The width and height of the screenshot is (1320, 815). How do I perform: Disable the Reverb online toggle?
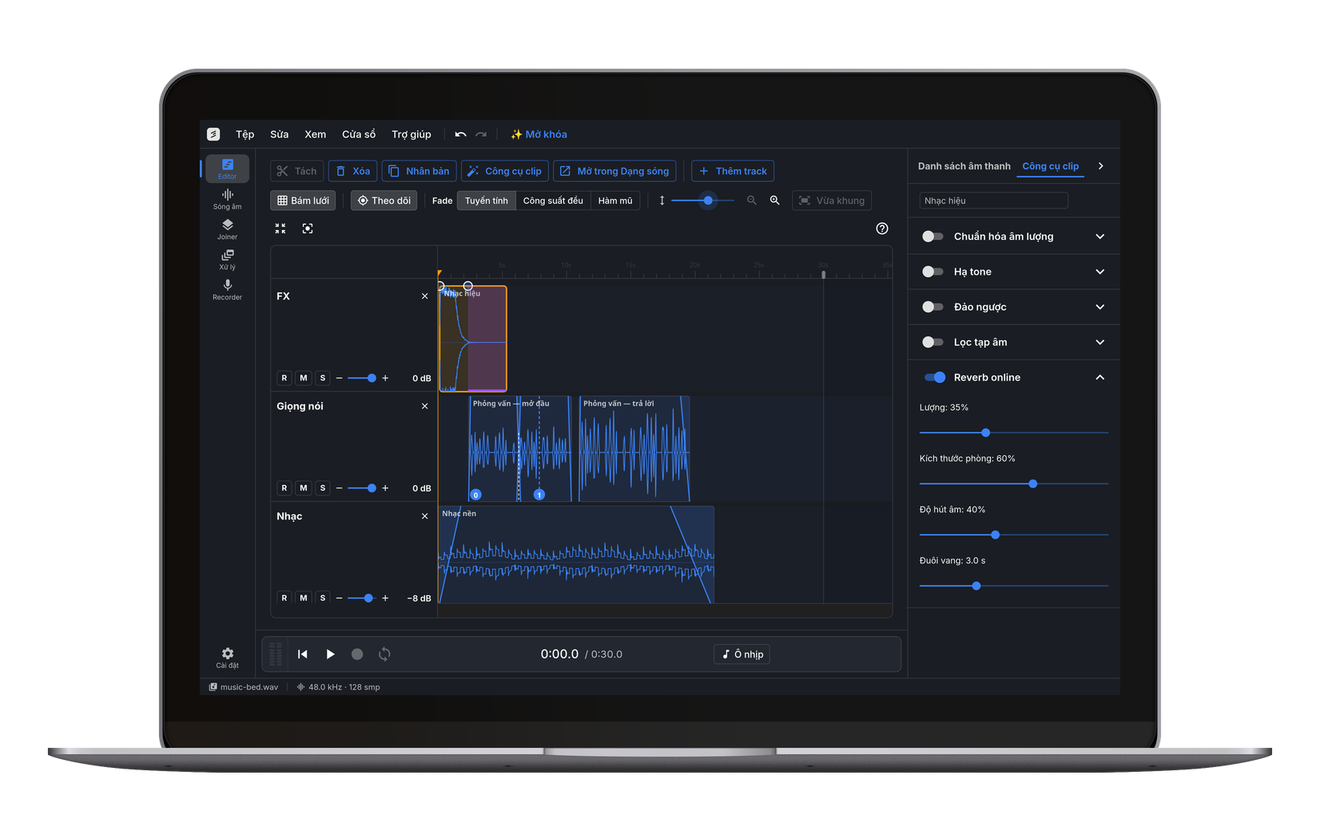coord(935,377)
